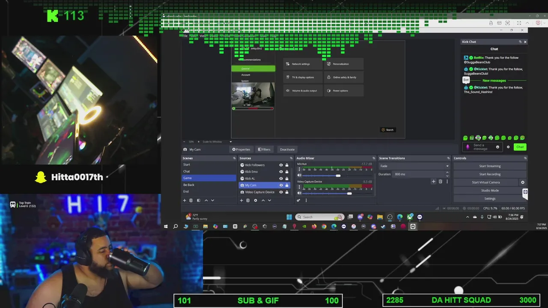Open source properties gear in Sources toolbar
This screenshot has width=548, height=308.
click(256, 200)
